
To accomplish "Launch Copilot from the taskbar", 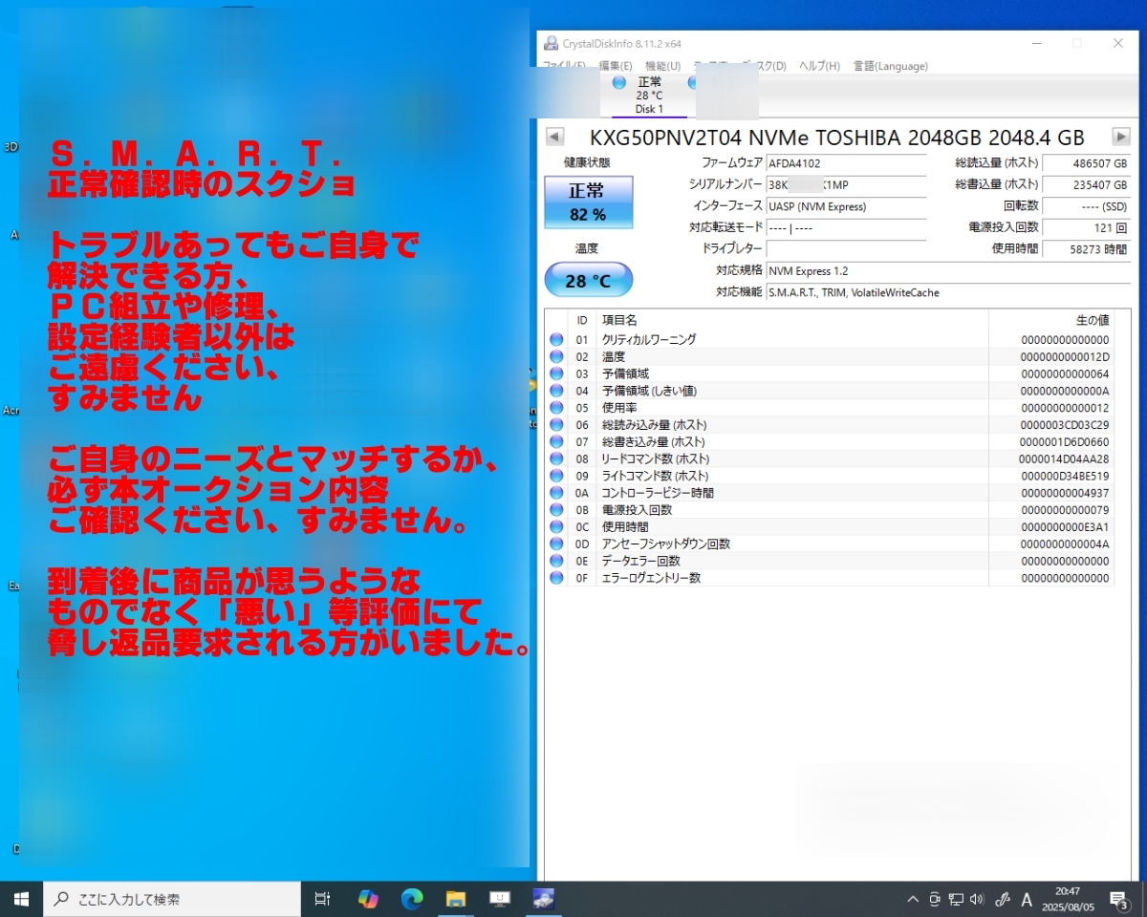I will pos(368,899).
